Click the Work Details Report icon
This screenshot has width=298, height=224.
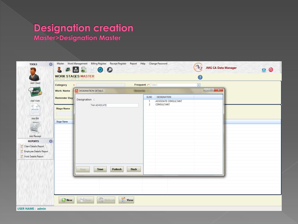point(22,157)
